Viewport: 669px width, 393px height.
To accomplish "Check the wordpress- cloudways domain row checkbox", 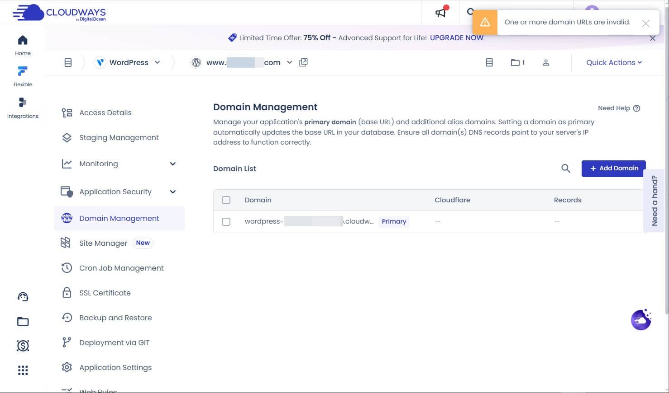I will tap(226, 222).
